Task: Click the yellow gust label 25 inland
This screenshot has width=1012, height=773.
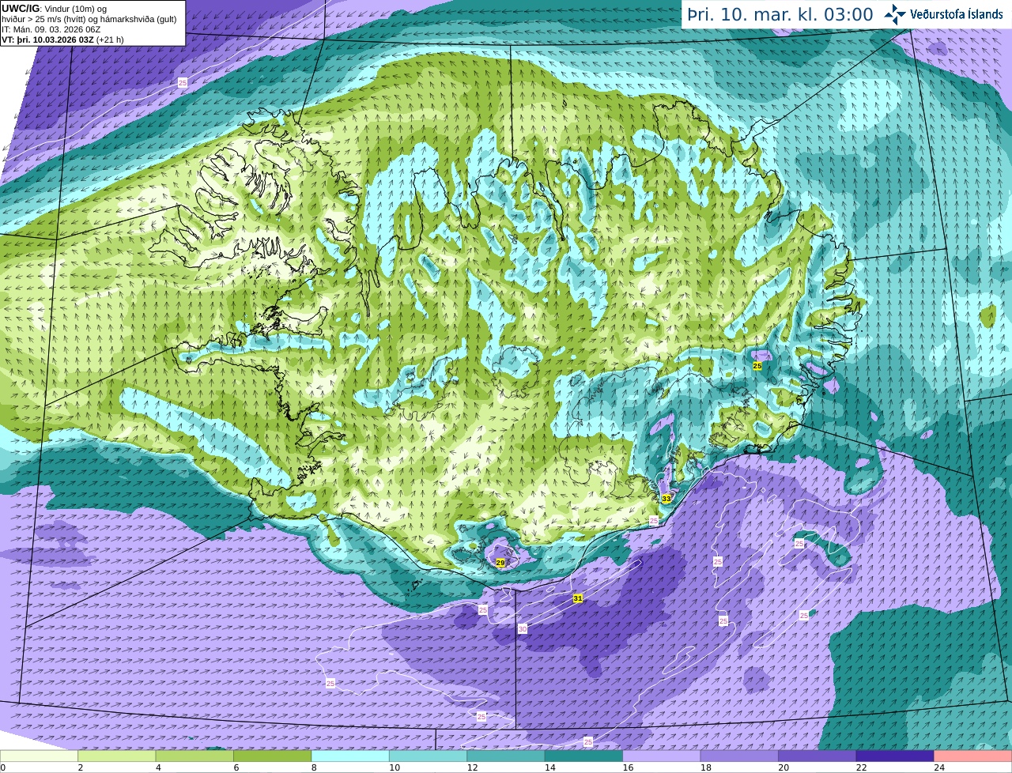Action: [x=757, y=366]
